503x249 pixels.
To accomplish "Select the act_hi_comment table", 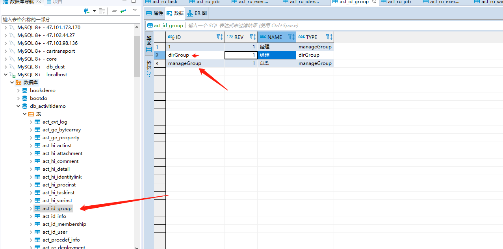I will (60, 161).
